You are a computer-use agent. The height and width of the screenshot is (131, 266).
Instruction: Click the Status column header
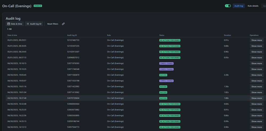click(162, 35)
